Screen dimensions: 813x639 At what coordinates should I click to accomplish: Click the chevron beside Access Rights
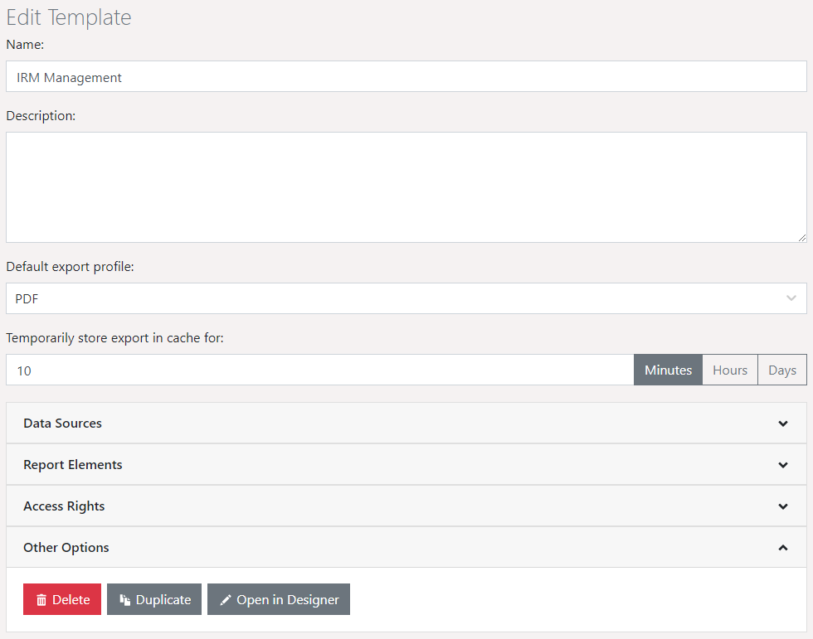point(782,506)
